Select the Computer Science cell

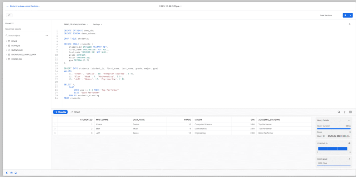pos(212,124)
